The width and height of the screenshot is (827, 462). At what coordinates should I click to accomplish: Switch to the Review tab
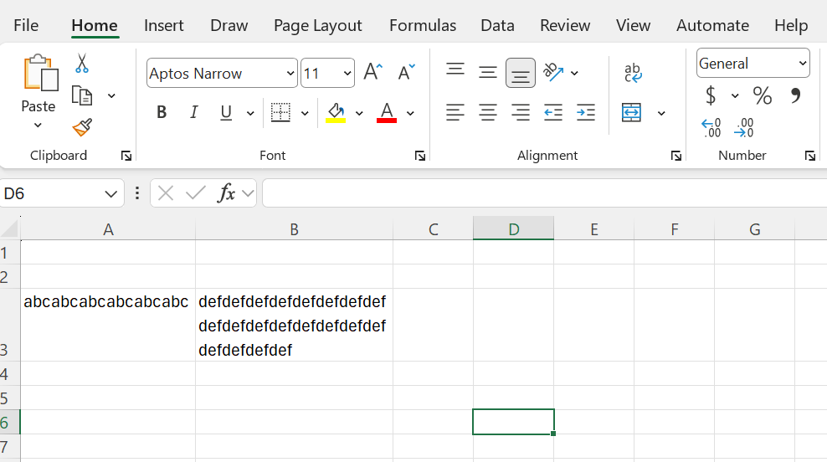click(565, 25)
